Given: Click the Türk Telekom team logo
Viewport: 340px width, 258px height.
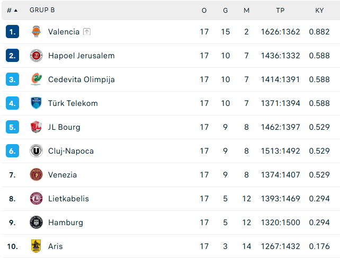Looking at the screenshot, I should 36,103.
